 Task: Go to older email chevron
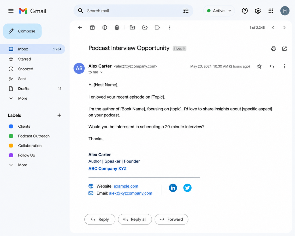click(x=284, y=27)
